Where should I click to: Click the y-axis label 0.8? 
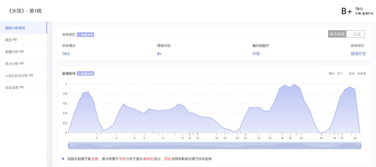(x=65, y=94)
